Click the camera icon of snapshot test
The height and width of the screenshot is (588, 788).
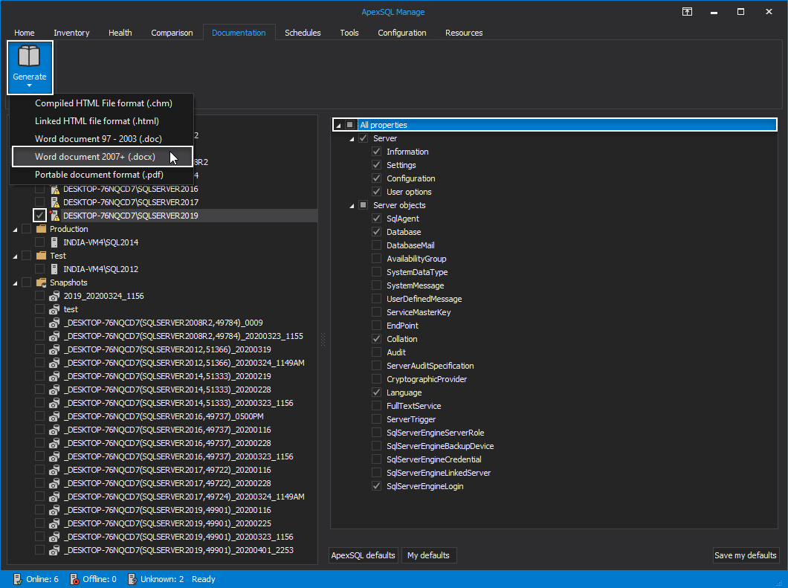[54, 309]
